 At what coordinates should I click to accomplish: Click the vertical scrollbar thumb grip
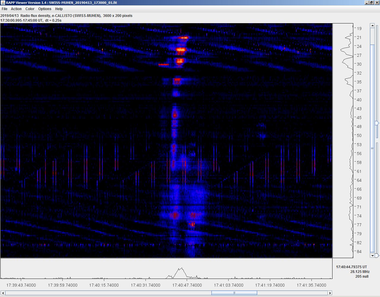point(373,148)
